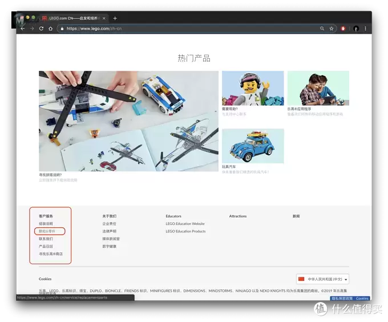
Task: Open the helicopter building instructions image
Action: point(129,121)
